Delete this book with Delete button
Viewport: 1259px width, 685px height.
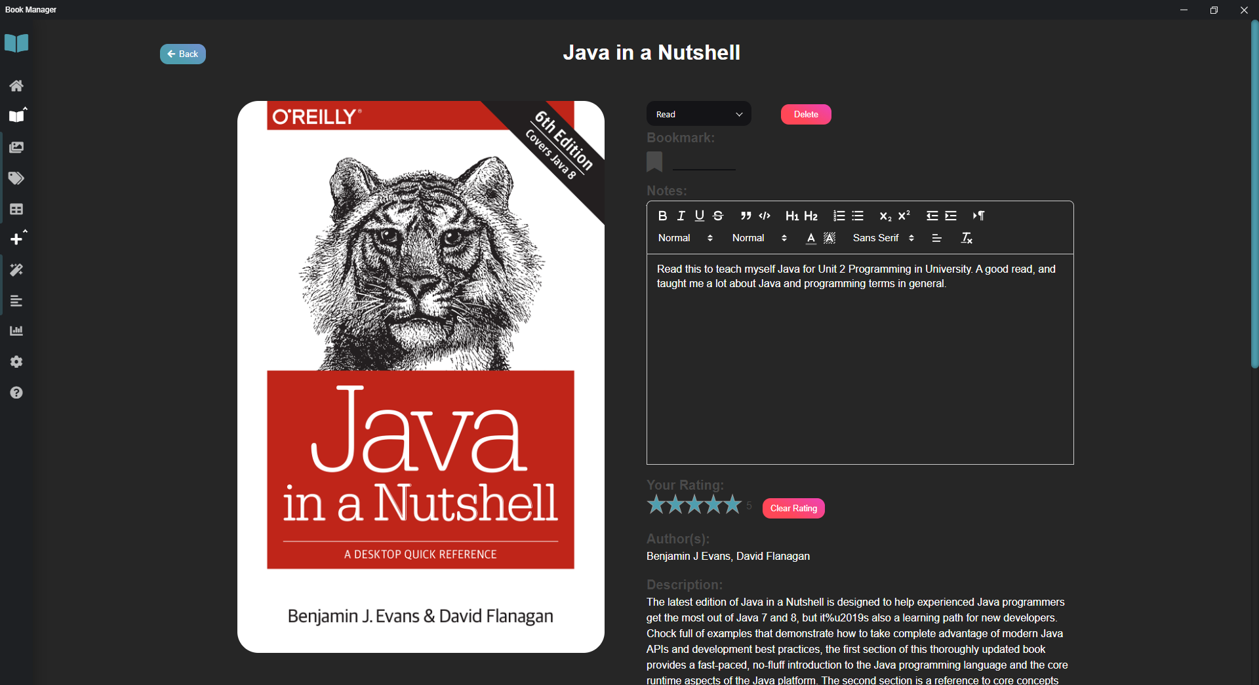click(x=806, y=114)
